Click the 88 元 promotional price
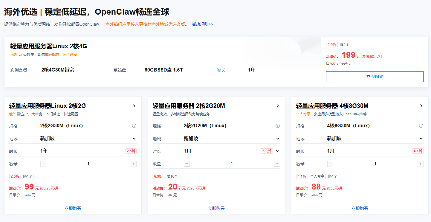Screen dimensions: 431x222 coord(319,187)
